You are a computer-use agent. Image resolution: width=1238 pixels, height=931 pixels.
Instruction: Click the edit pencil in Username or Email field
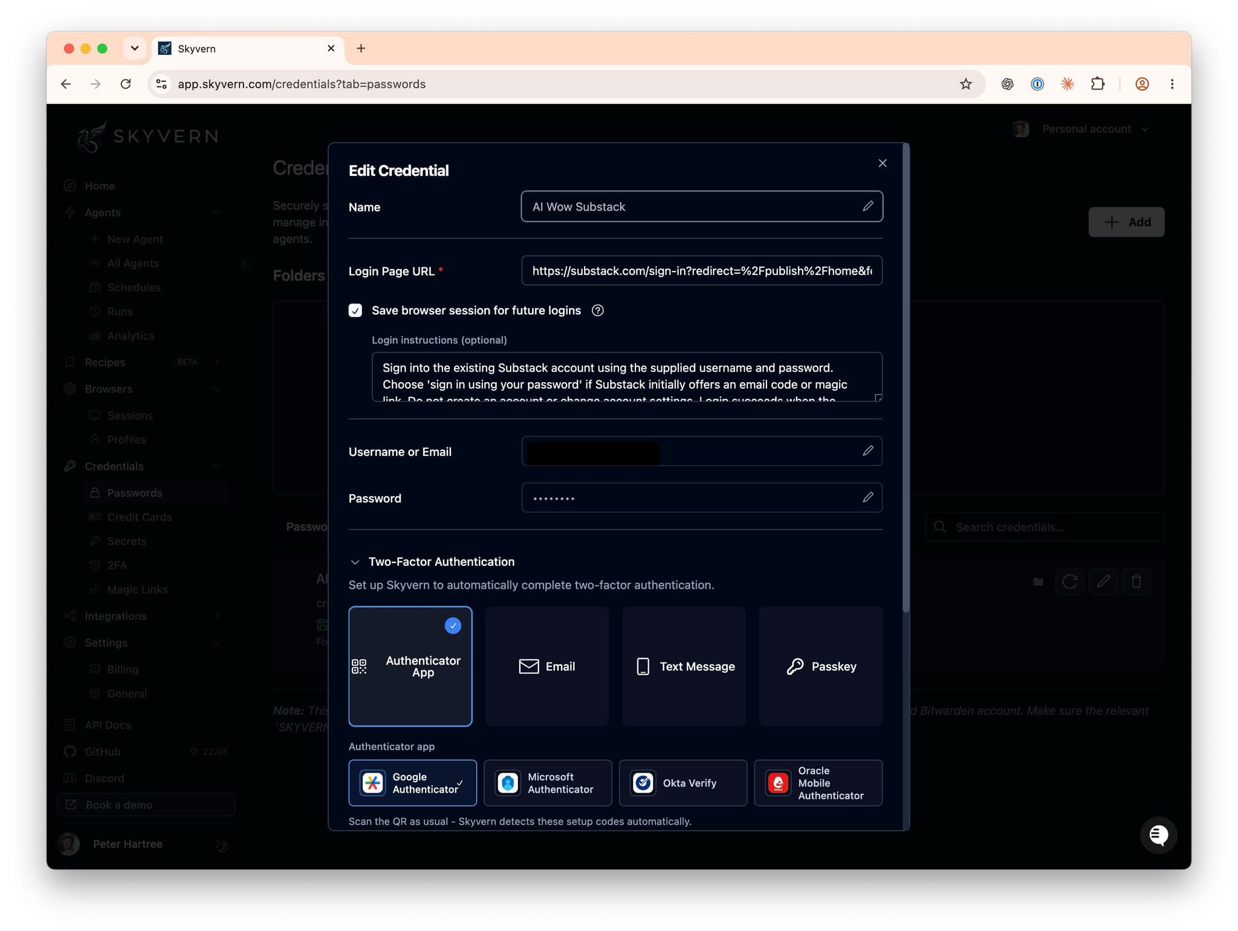click(x=867, y=450)
